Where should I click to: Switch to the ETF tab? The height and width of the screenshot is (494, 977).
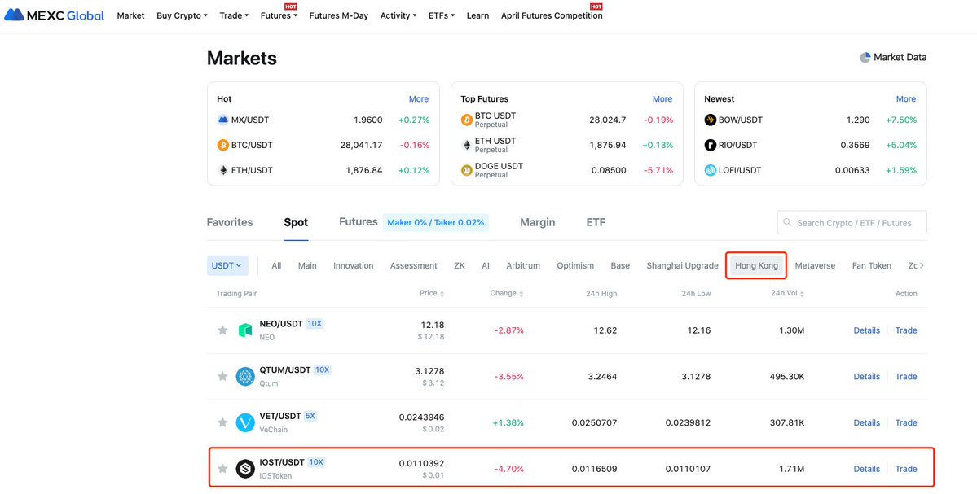[596, 222]
